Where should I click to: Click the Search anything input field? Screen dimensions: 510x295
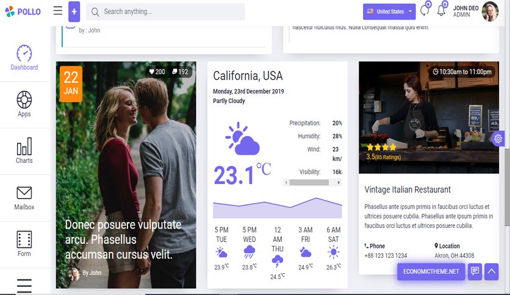pyautogui.click(x=165, y=12)
